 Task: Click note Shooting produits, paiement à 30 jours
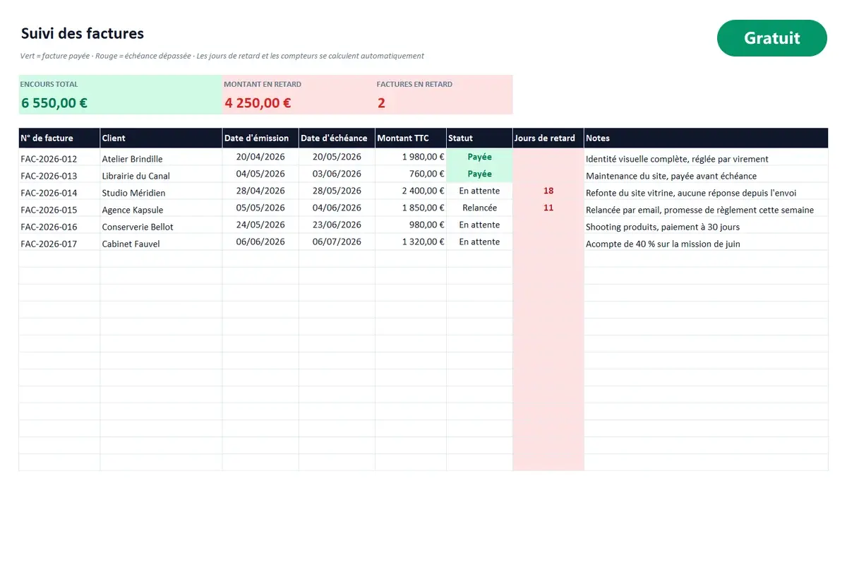coord(706,226)
